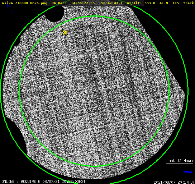Viewport: 195px width, 184px height.
Task: Click the TCS: track status text
Action: point(183,3)
